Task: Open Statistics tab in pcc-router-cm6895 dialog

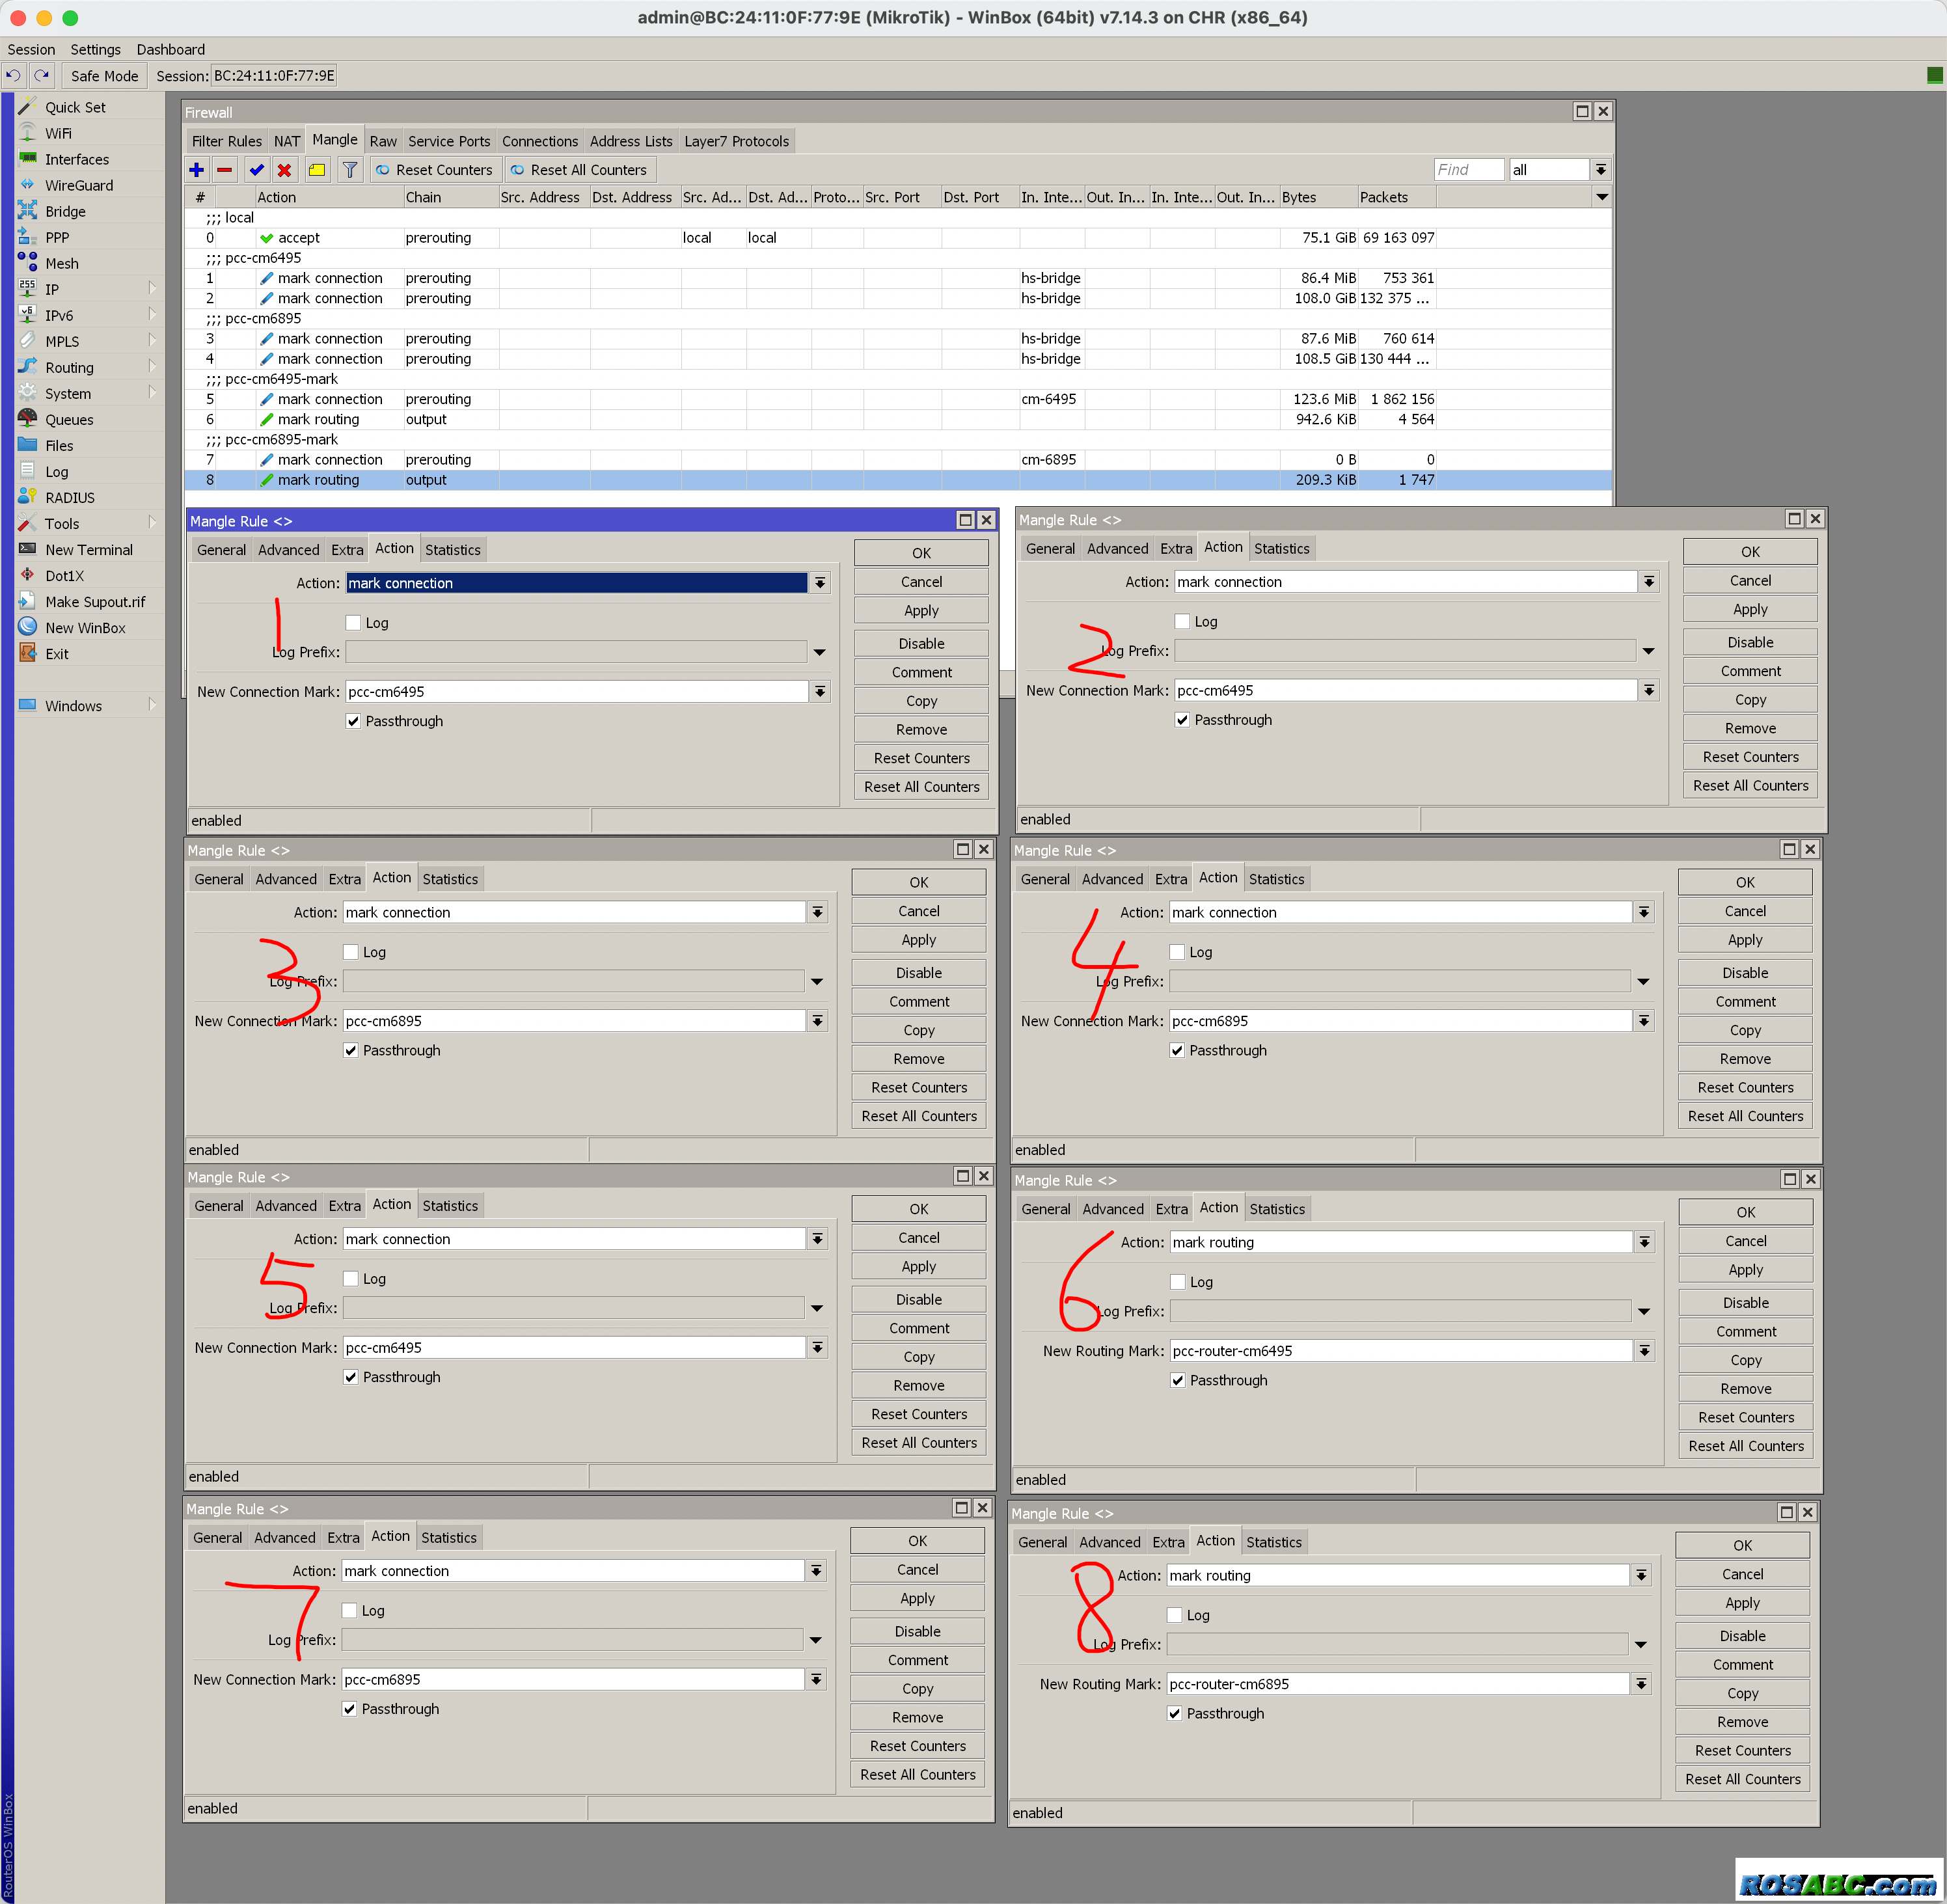Action: pyautogui.click(x=1274, y=1542)
